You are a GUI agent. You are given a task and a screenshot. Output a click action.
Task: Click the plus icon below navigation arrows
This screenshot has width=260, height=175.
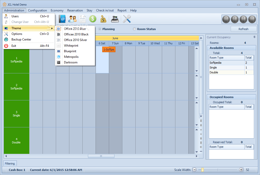click(x=201, y=147)
